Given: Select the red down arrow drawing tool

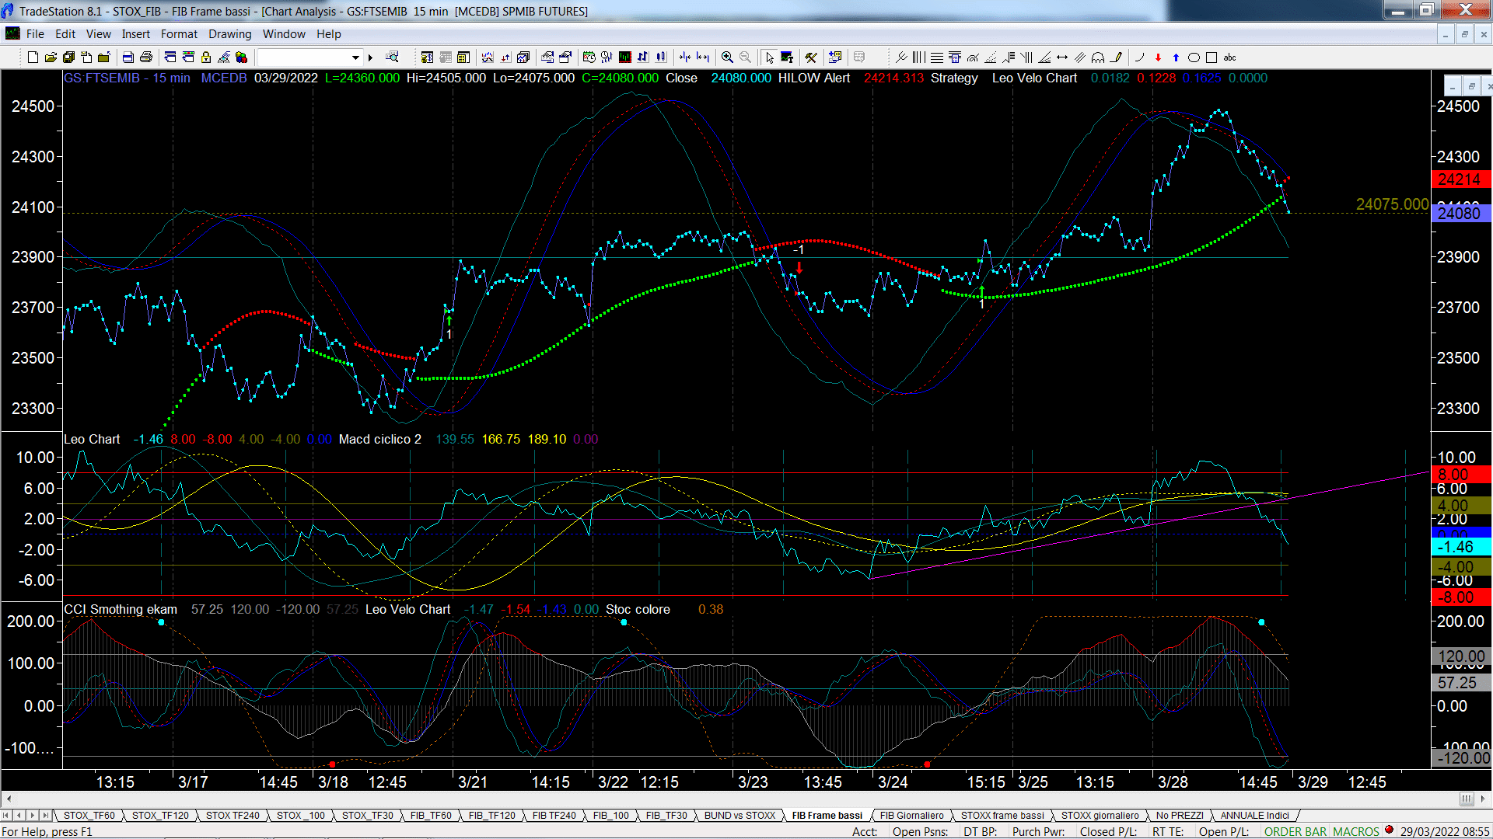Looking at the screenshot, I should click(x=1158, y=57).
